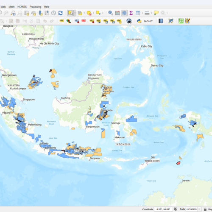Click the grayed Cut Features scissors

pyautogui.click(x=25, y=21)
